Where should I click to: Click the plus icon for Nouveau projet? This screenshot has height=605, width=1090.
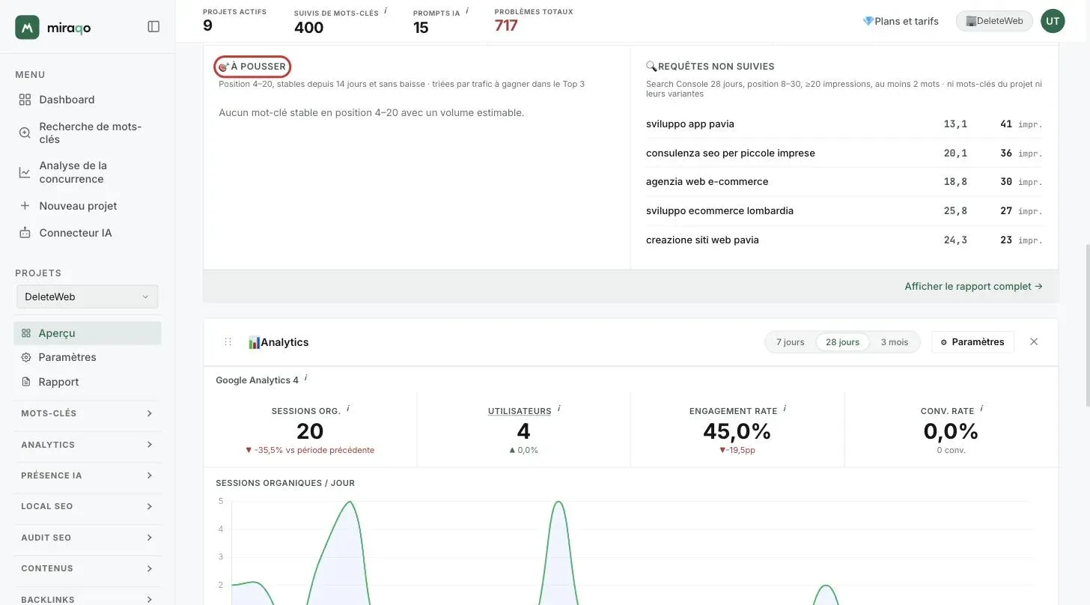(25, 206)
